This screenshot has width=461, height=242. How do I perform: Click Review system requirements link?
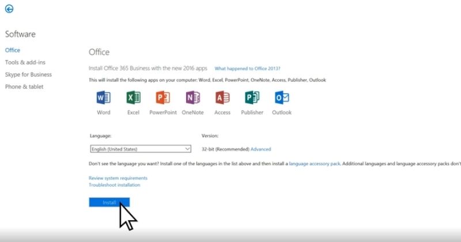tap(118, 178)
